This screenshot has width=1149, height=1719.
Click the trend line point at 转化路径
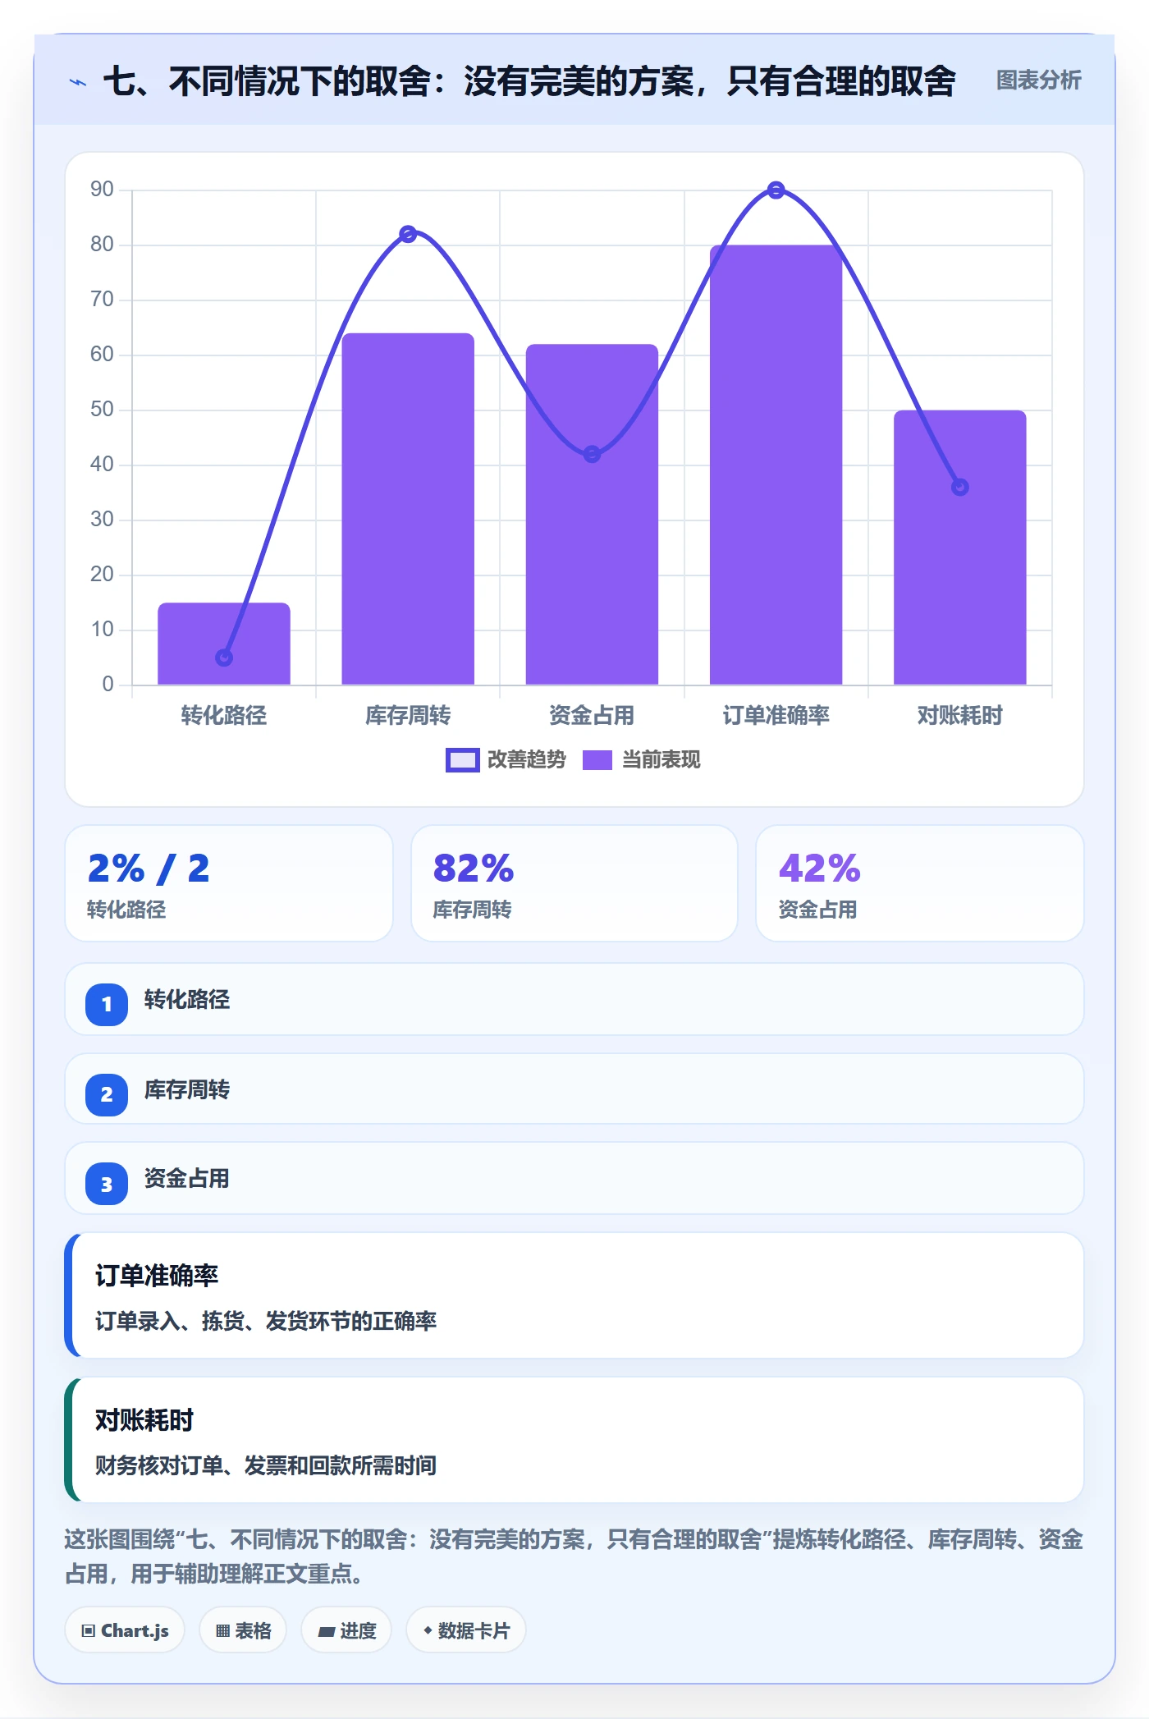coord(224,658)
